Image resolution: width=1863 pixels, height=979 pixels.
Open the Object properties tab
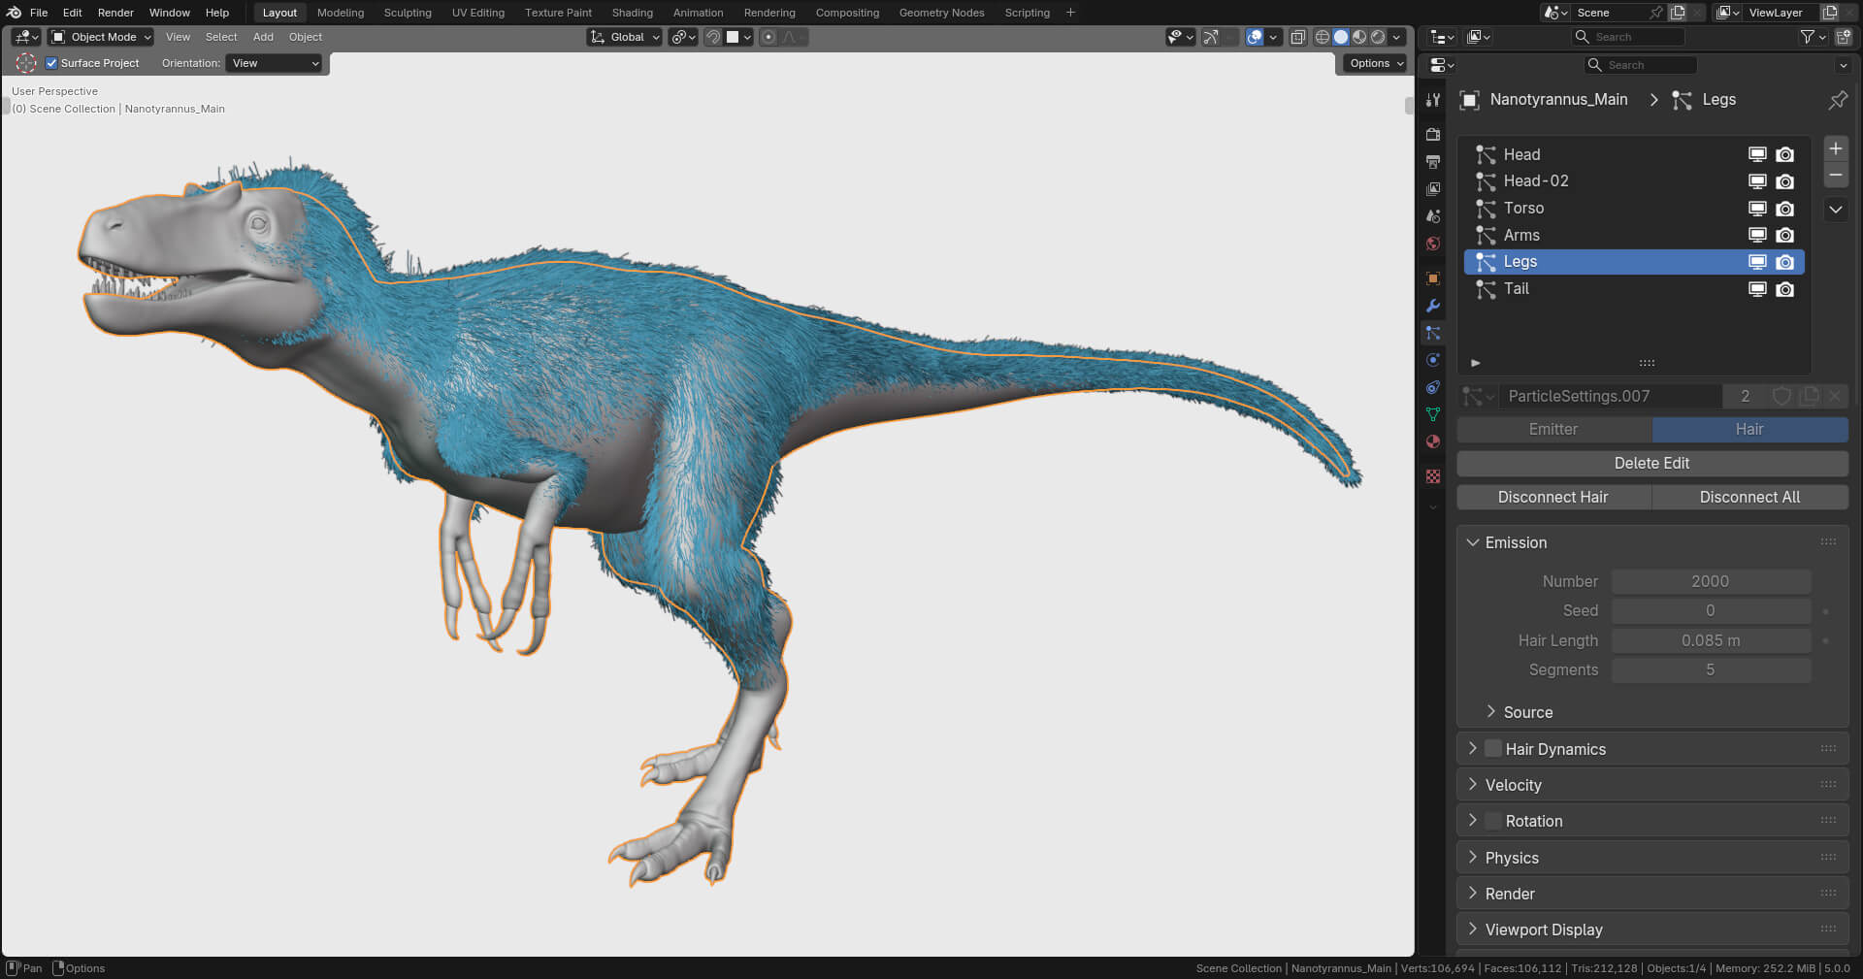click(x=1433, y=278)
